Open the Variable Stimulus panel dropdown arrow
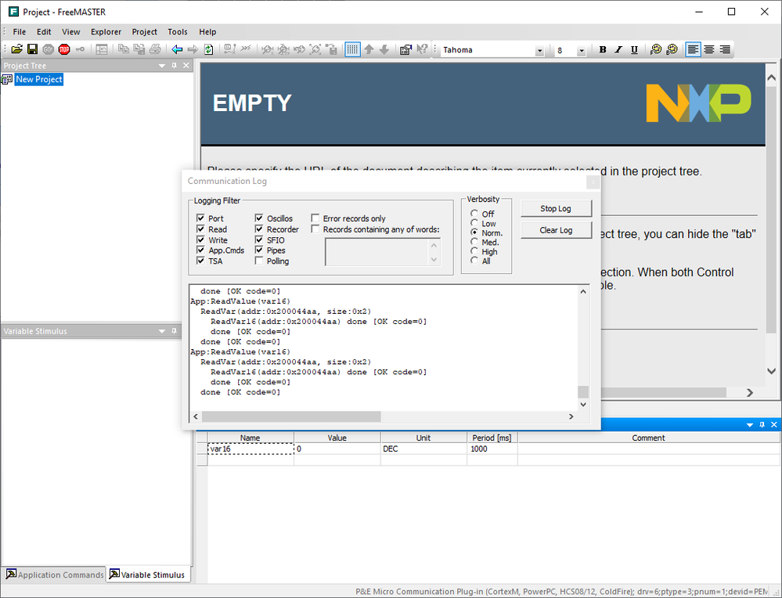 click(162, 331)
